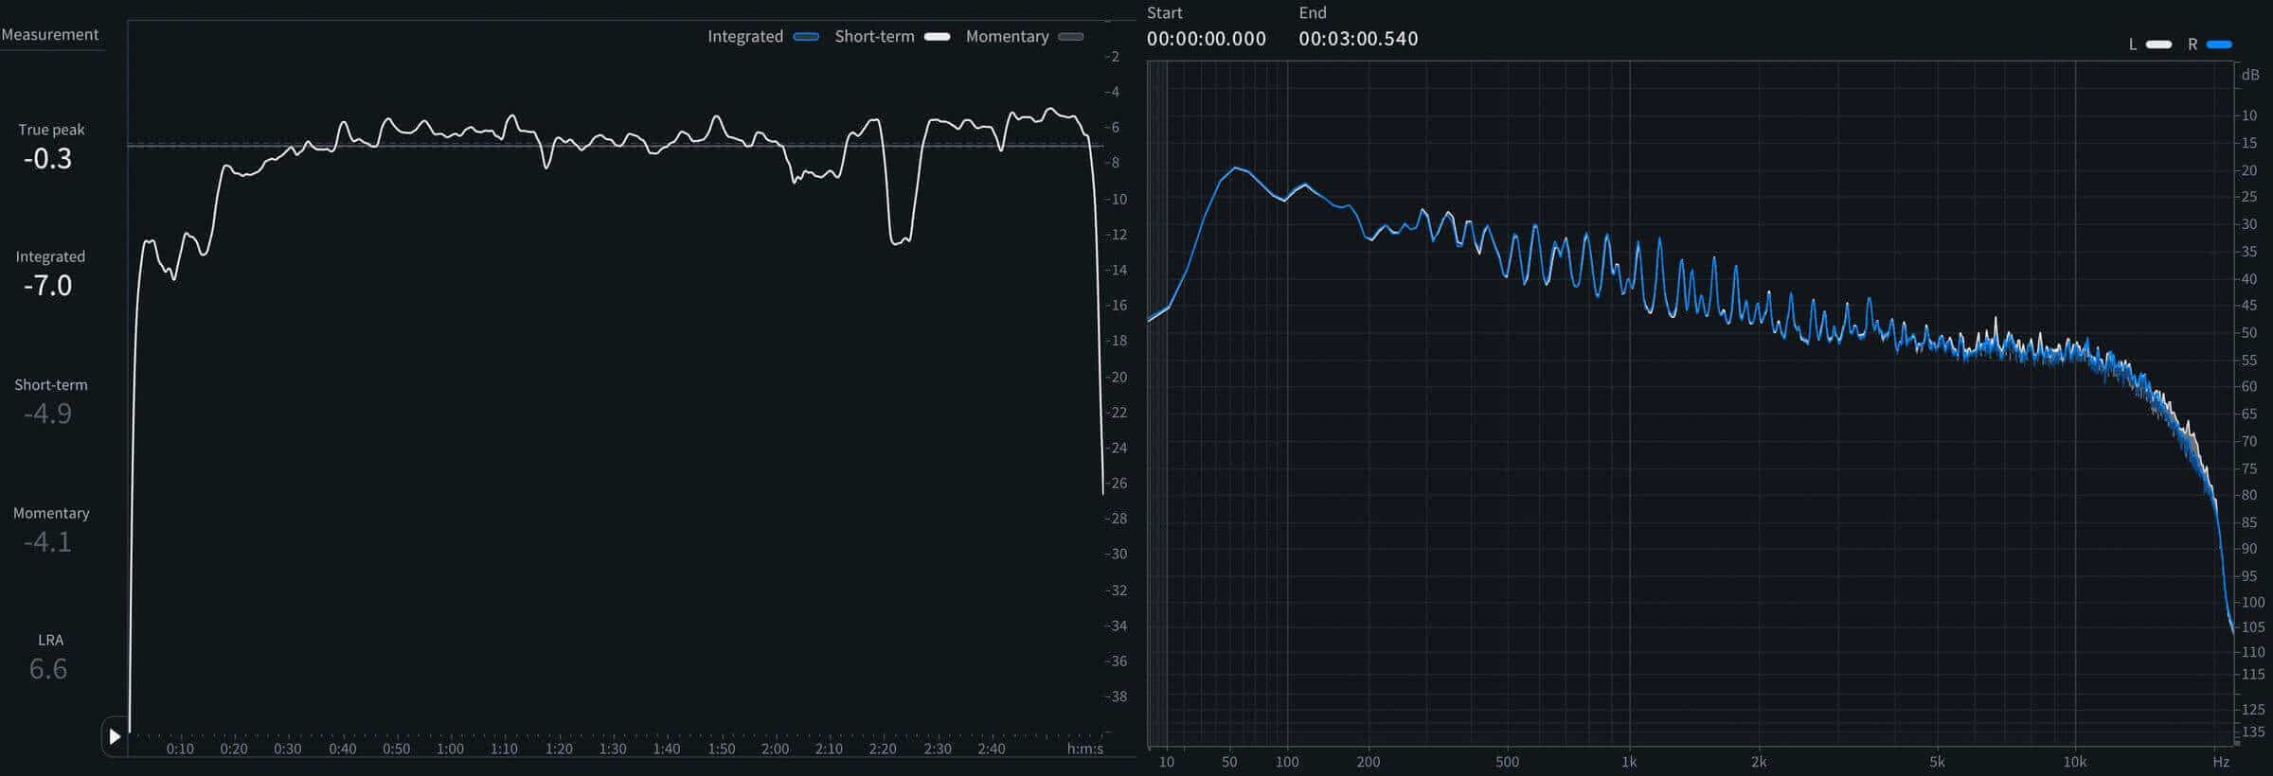Viewport: 2273px width, 776px height.
Task: Click the "10k" frequency axis label
Action: 2075,762
